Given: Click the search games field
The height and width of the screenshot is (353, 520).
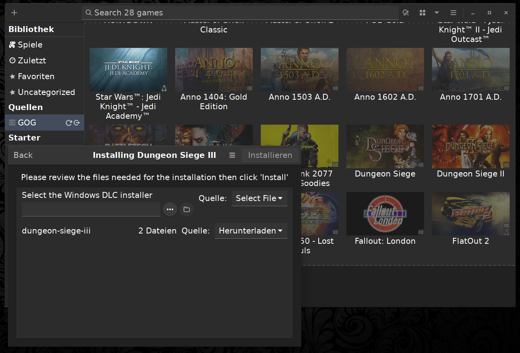Looking at the screenshot, I should (x=240, y=13).
